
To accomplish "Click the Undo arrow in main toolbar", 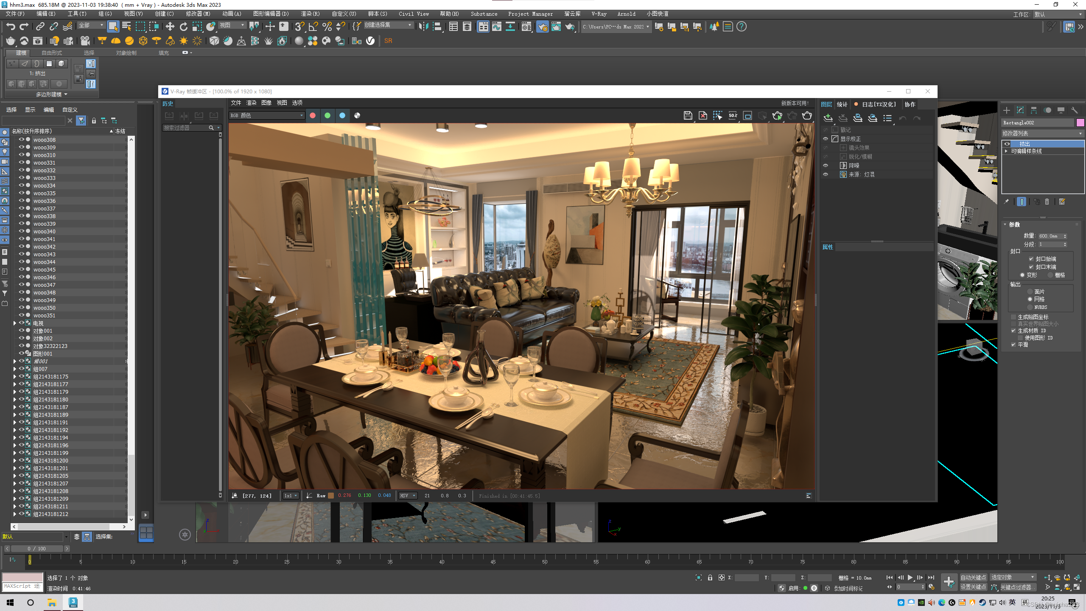I will coord(10,27).
